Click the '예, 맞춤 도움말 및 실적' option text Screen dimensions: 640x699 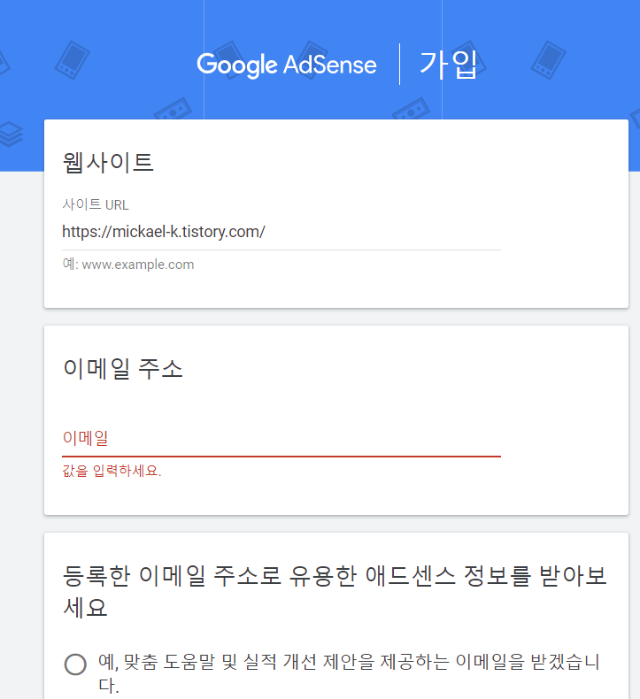point(349,673)
